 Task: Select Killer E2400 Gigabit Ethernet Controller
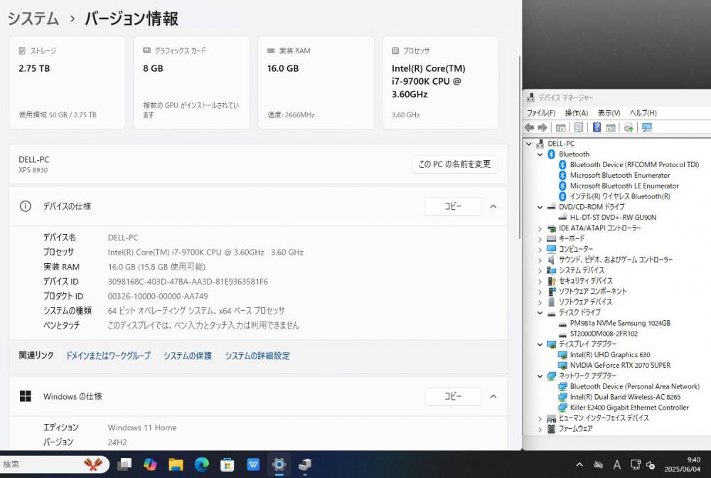click(629, 408)
